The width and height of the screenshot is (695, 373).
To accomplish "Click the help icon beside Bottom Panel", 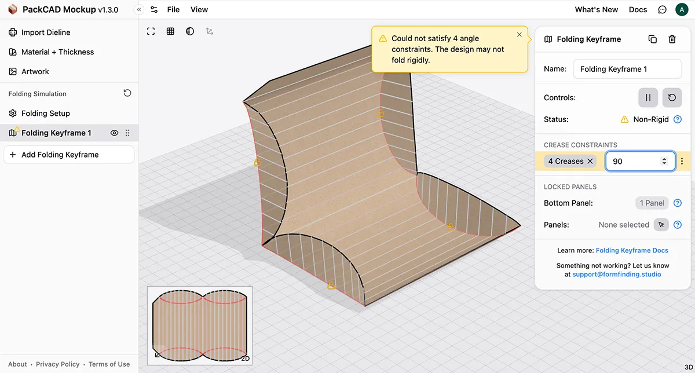I will tap(678, 203).
